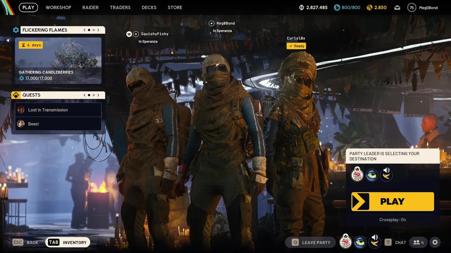The image size is (451, 253).
Task: Go to next Quests page
Action: [98, 95]
